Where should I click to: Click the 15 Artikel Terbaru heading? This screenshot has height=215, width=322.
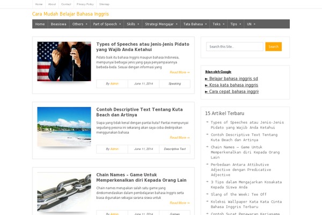pyautogui.click(x=225, y=113)
